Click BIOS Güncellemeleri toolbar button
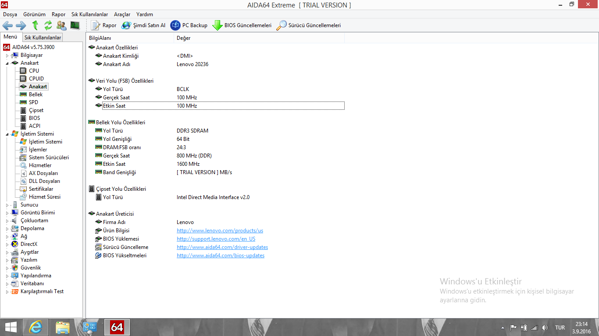The width and height of the screenshot is (599, 336). tap(242, 25)
